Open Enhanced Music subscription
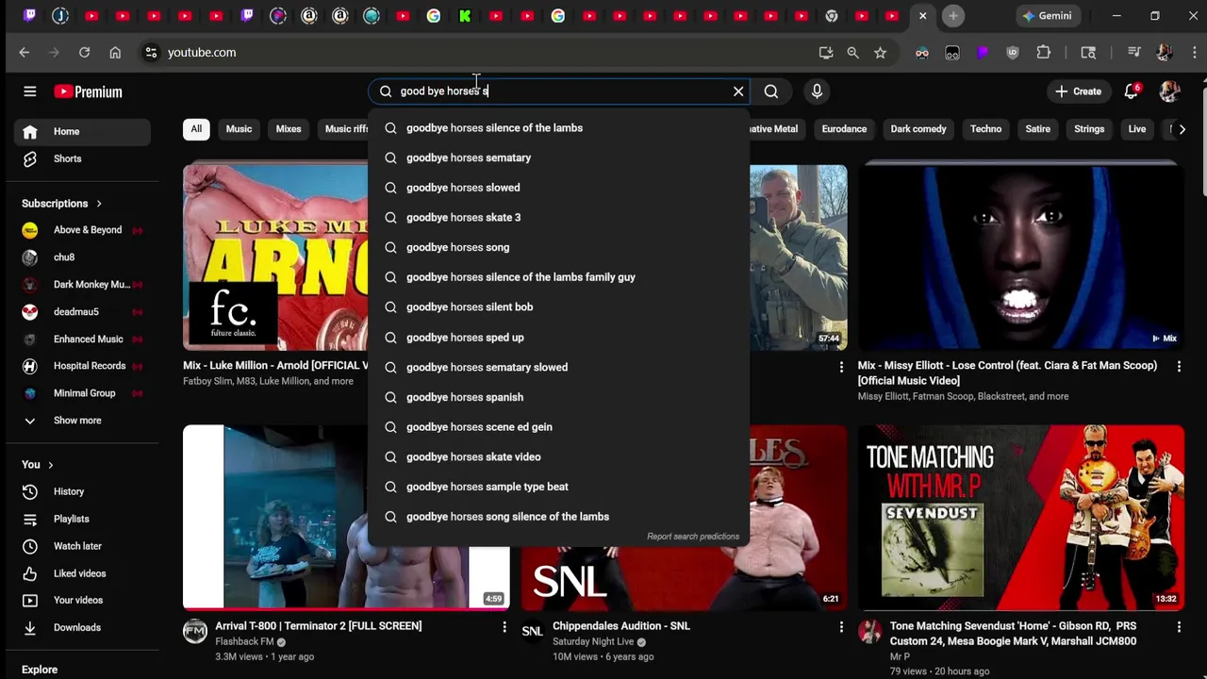The height and width of the screenshot is (679, 1207). pos(88,339)
